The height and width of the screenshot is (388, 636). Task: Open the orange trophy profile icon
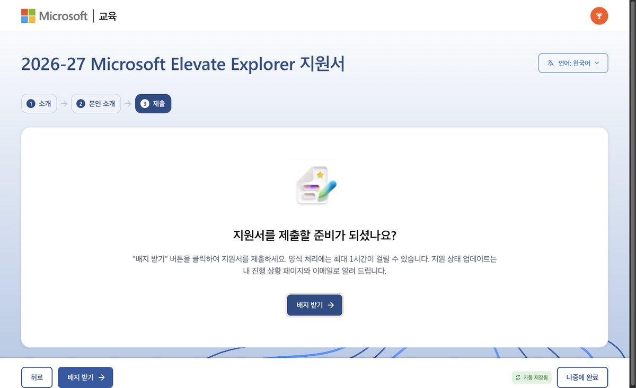(599, 16)
